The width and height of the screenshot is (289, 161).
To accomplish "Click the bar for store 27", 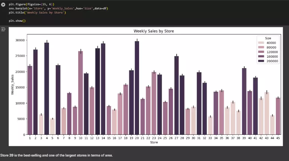I will pyautogui.click(x=176, y=95).
